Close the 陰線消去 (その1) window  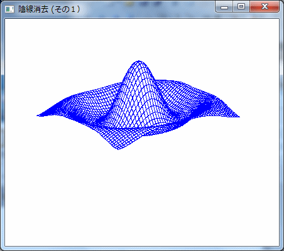(265, 7)
